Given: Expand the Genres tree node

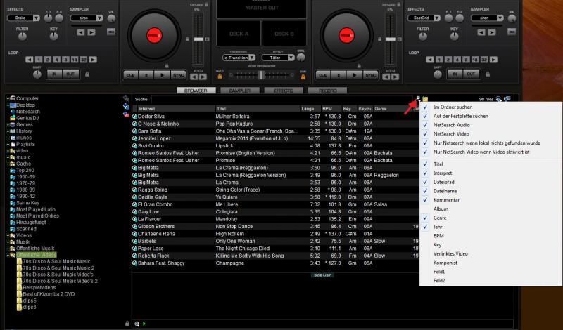Looking at the screenshot, I should coord(8,124).
